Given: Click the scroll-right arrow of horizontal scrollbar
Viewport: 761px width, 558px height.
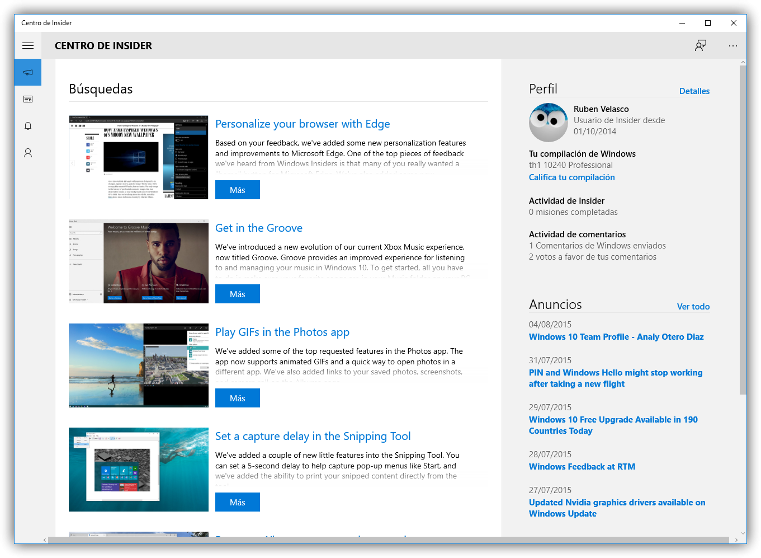Looking at the screenshot, I should tap(736, 540).
